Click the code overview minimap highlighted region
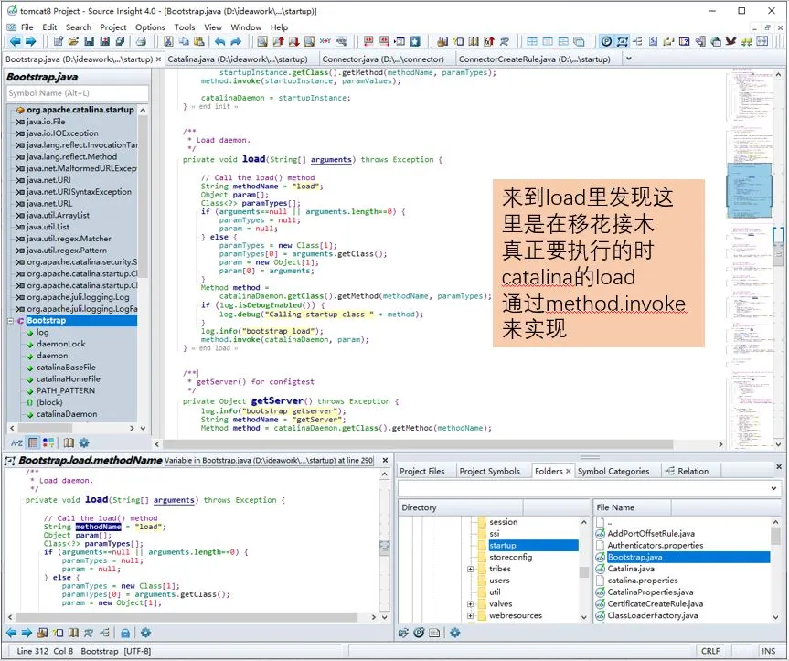Image resolution: width=789 pixels, height=661 pixels. [750, 190]
